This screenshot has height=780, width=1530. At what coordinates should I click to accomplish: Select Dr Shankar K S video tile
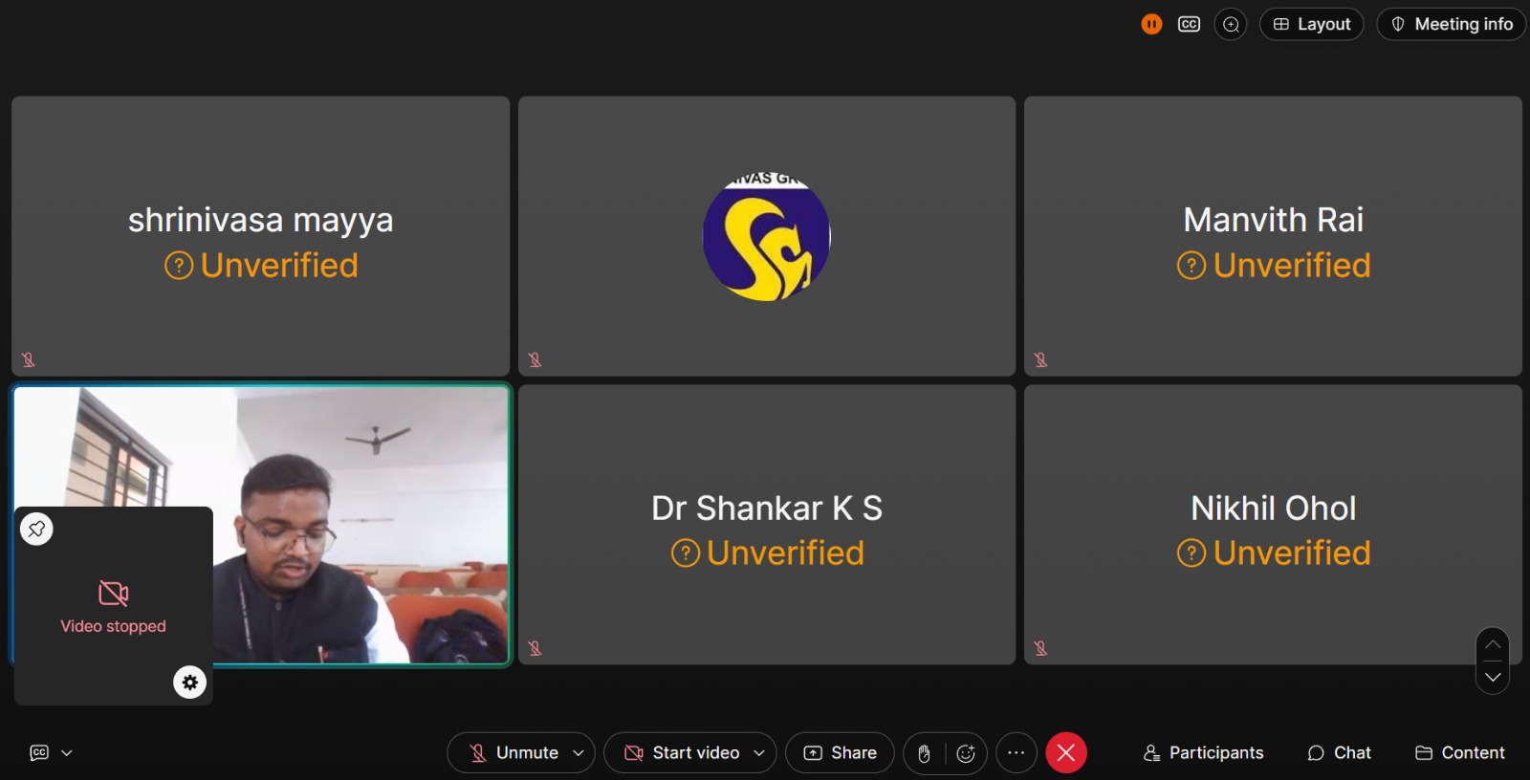(766, 525)
